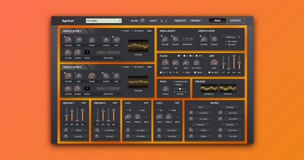The width and height of the screenshot is (304, 160).
Task: Click the Bypass FX button
Action: 180,20
